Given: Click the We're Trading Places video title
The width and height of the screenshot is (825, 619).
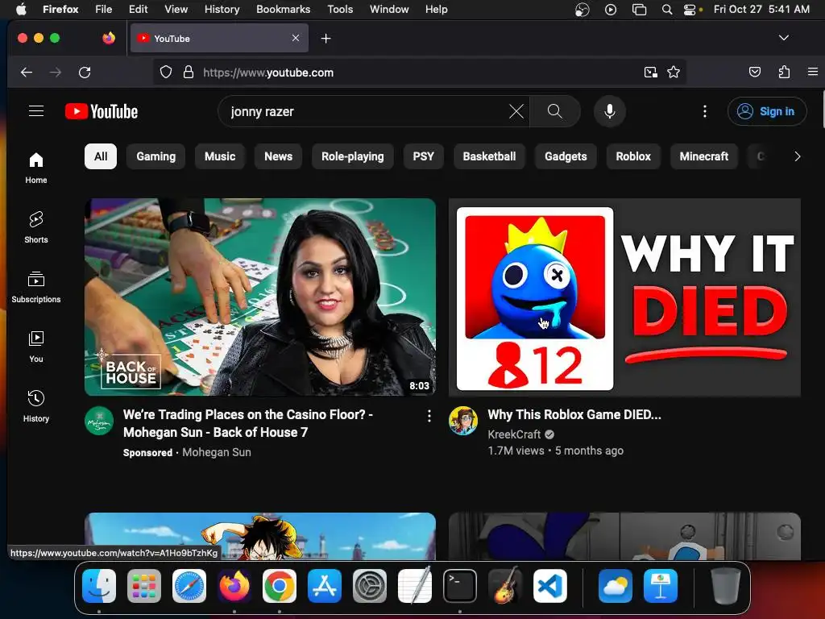Looking at the screenshot, I should click(248, 423).
